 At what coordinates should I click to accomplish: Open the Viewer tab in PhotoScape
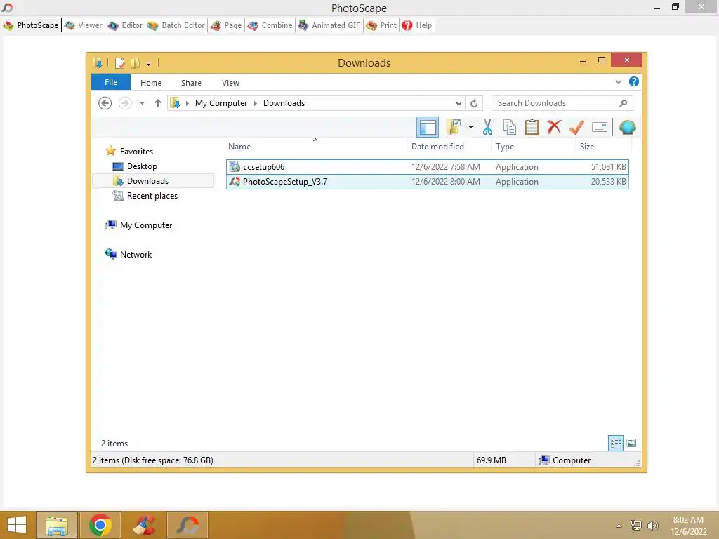(84, 25)
